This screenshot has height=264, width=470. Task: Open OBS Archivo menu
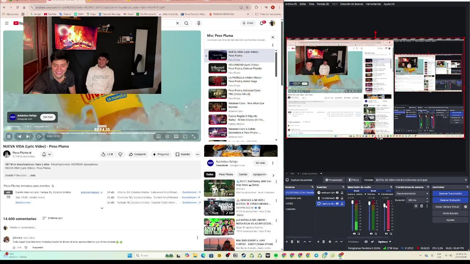[291, 4]
